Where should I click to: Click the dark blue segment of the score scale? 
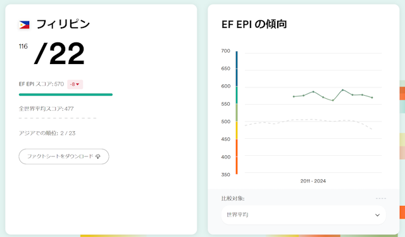coord(237,69)
